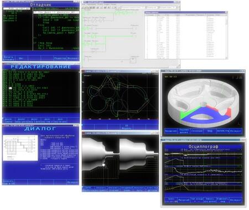Expand the rightmost combo box in ladder toolbar
The image size is (249, 210).
(167, 8)
